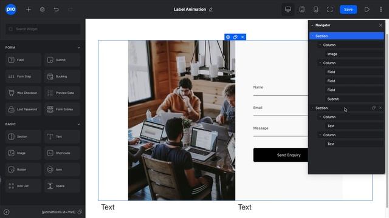Select the Form Step widget
The width and height of the screenshot is (389, 218).
point(23,76)
